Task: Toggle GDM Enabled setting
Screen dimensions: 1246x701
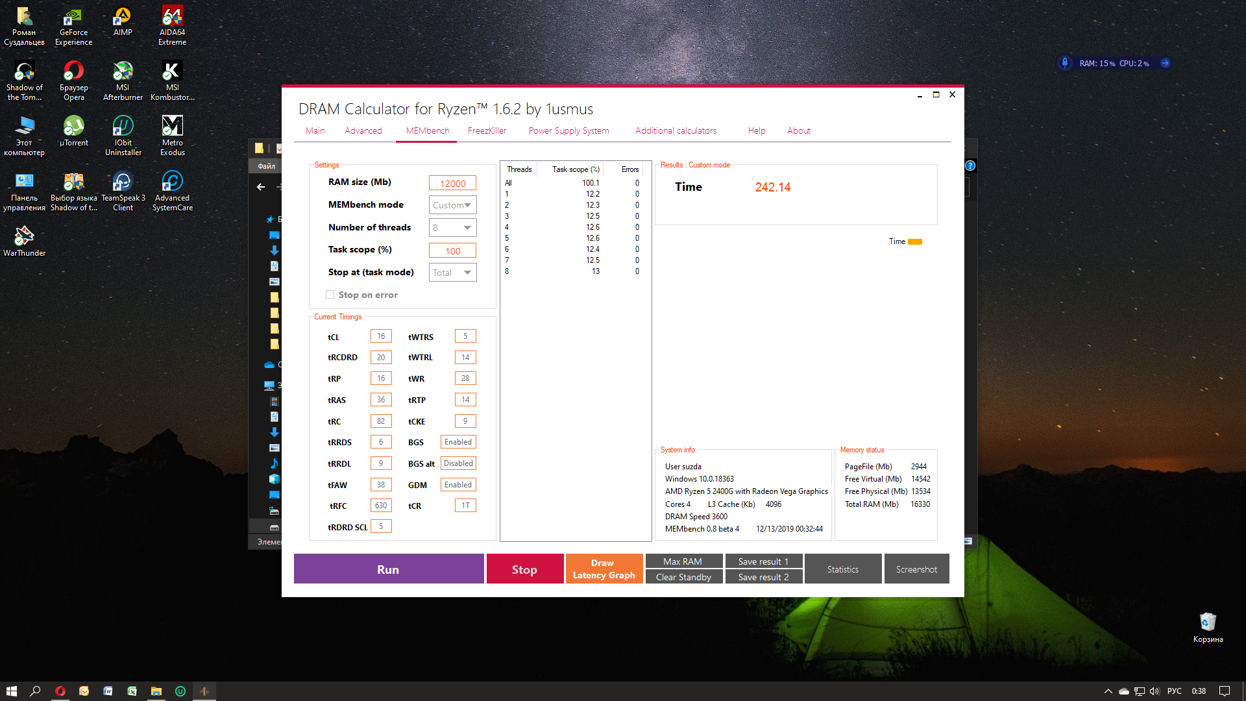Action: pyautogui.click(x=458, y=485)
